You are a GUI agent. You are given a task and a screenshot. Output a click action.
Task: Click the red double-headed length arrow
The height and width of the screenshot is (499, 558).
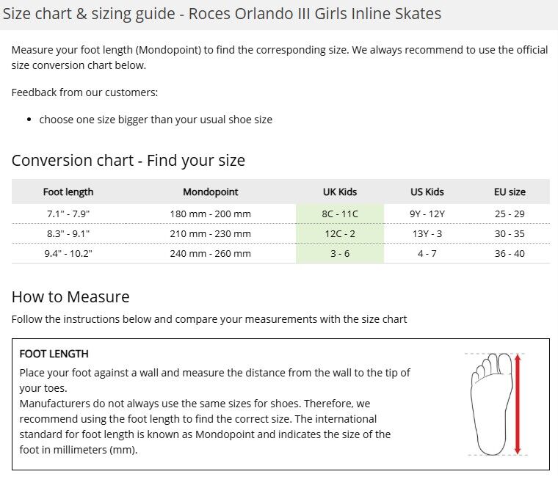point(518,404)
